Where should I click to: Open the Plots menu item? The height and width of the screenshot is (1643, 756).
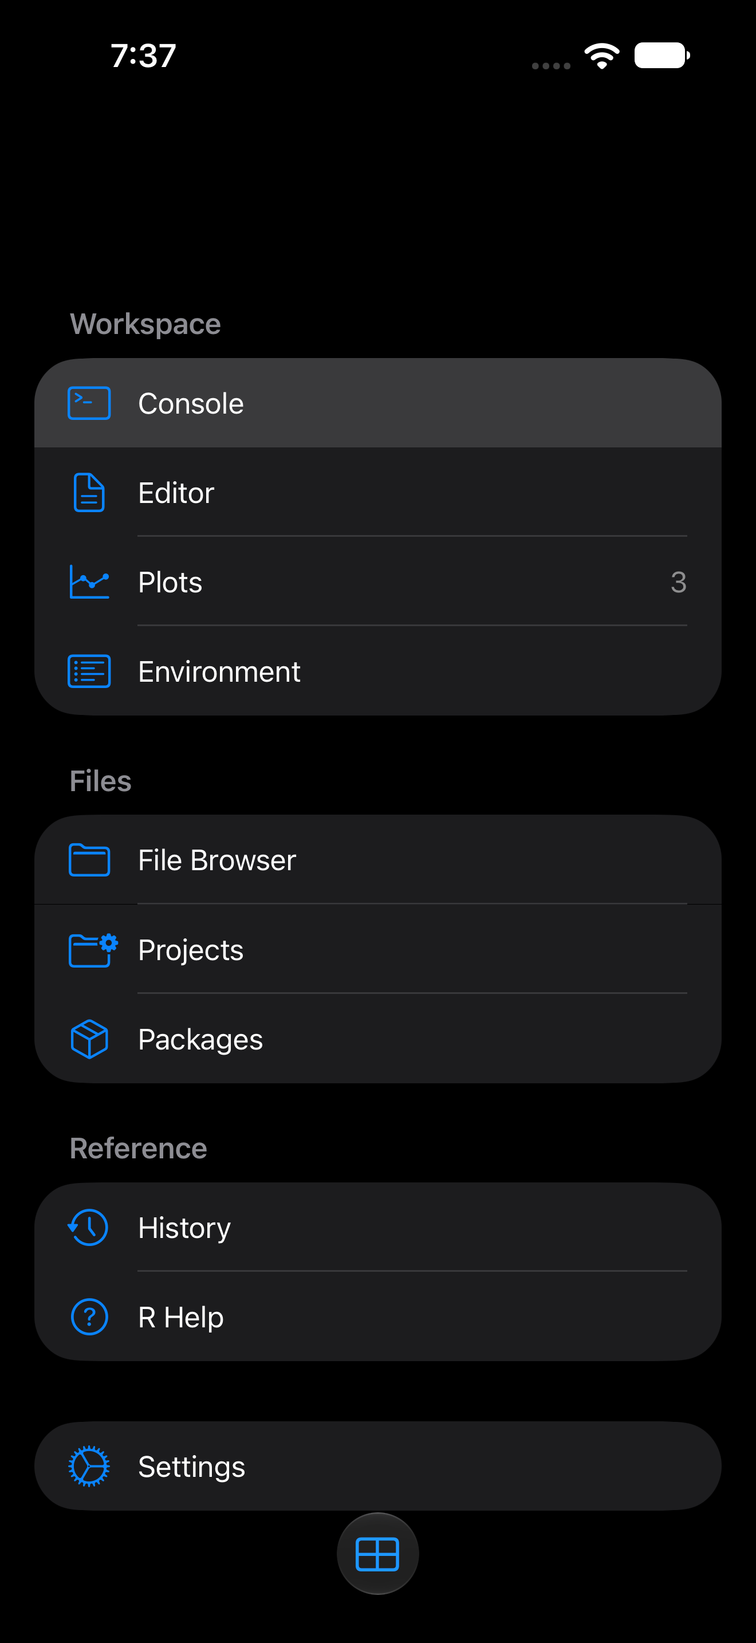[378, 581]
